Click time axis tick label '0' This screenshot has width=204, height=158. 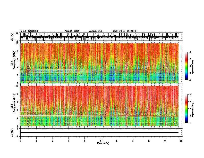tap(20, 141)
